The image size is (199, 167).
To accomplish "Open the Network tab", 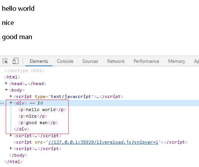I will pyautogui.click(x=116, y=61).
